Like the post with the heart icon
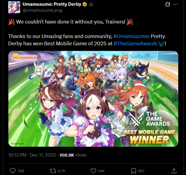Image resolution: width=186 pixels, height=175 pixels. (x=93, y=171)
